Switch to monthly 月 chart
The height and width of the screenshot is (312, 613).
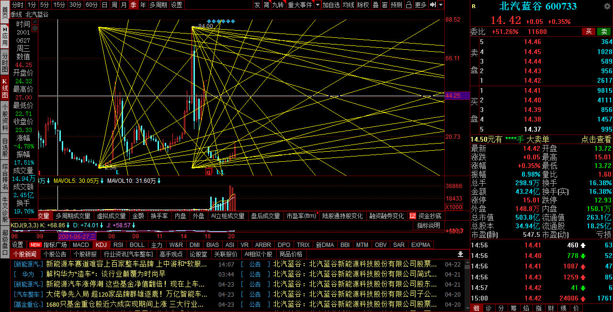coord(124,5)
